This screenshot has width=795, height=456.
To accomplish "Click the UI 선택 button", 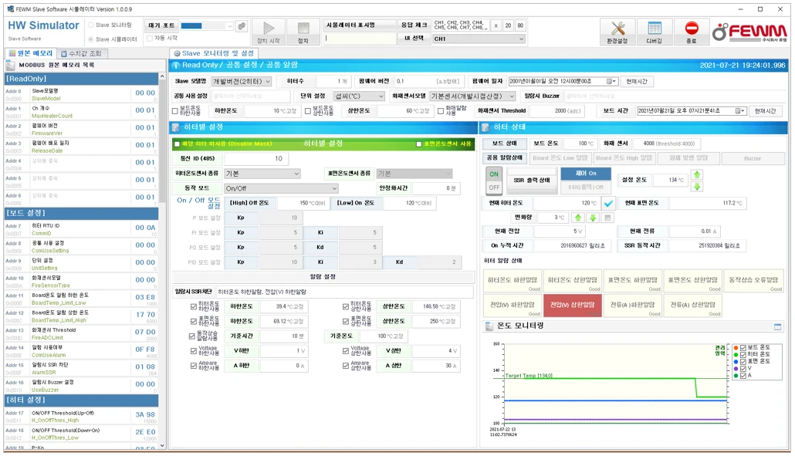I will tap(414, 39).
